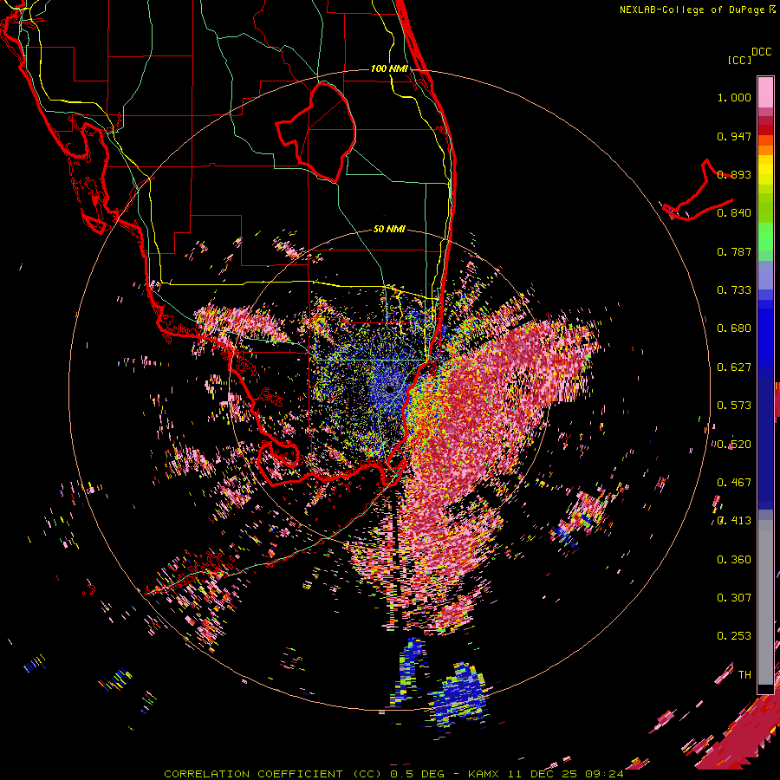
Task: Click the 0.413 scale label
Action: click(734, 521)
